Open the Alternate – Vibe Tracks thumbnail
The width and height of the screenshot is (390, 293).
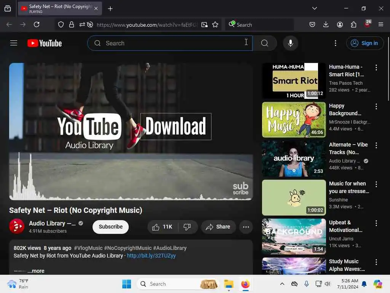[294, 159]
